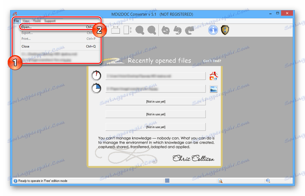The height and width of the screenshot is (196, 305).
Task: Open the blue info icon
Action: coord(213,30)
